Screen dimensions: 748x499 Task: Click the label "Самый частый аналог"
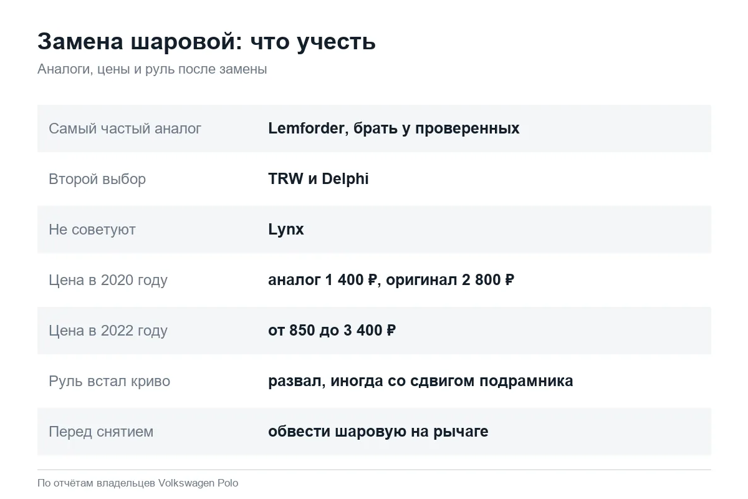(125, 128)
